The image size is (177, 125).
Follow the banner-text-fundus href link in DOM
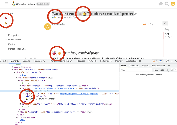coord(53,88)
